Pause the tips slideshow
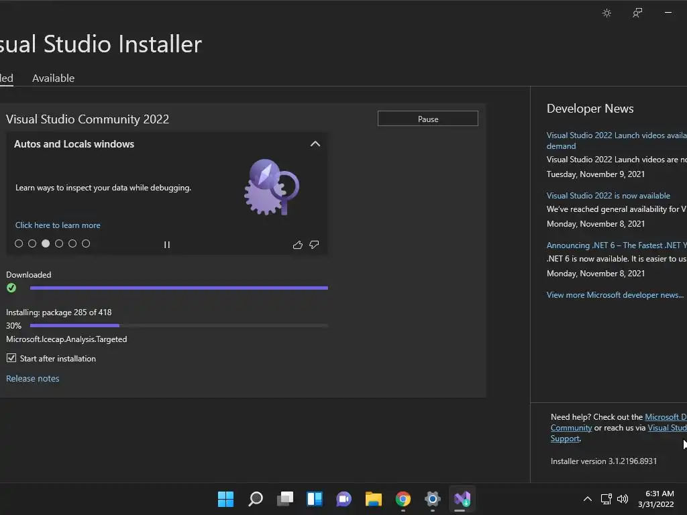 click(167, 245)
